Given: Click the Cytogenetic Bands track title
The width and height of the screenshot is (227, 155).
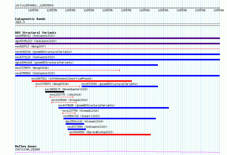Looking at the screenshot, I should point(30,19).
